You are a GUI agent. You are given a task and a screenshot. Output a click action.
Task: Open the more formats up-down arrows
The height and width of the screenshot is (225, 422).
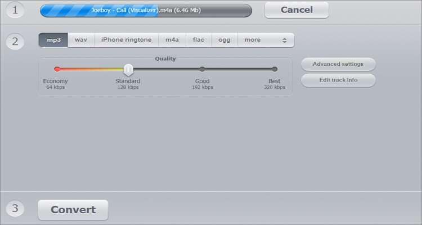pos(284,40)
